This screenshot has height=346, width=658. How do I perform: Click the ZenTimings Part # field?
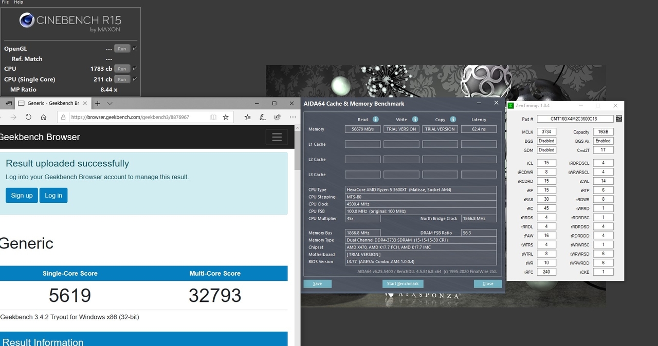click(575, 119)
